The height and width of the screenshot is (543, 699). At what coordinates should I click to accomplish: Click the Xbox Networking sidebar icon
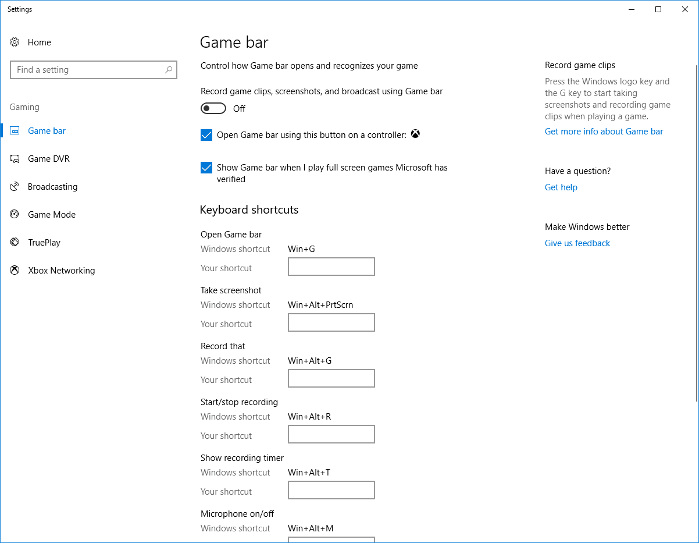tap(15, 271)
